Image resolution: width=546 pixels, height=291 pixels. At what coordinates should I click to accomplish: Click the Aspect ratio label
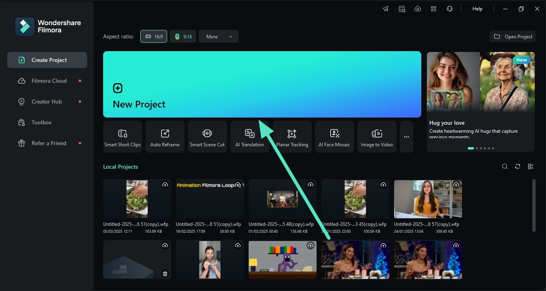pos(118,37)
